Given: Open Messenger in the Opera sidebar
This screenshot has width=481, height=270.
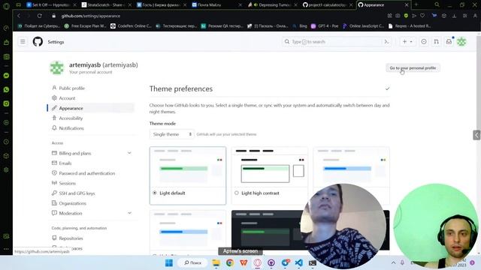Looking at the screenshot, I should click(6, 76).
